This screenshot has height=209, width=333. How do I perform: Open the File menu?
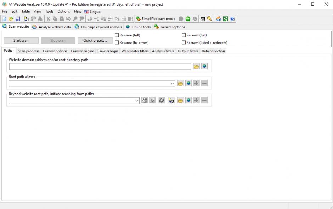coord(5,11)
